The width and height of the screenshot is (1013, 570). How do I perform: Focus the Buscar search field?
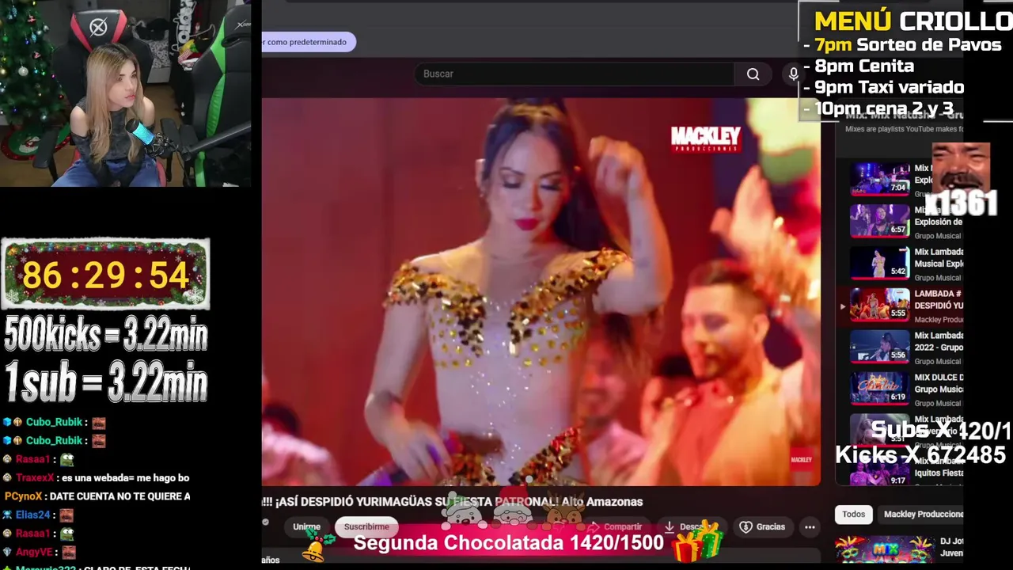[574, 74]
